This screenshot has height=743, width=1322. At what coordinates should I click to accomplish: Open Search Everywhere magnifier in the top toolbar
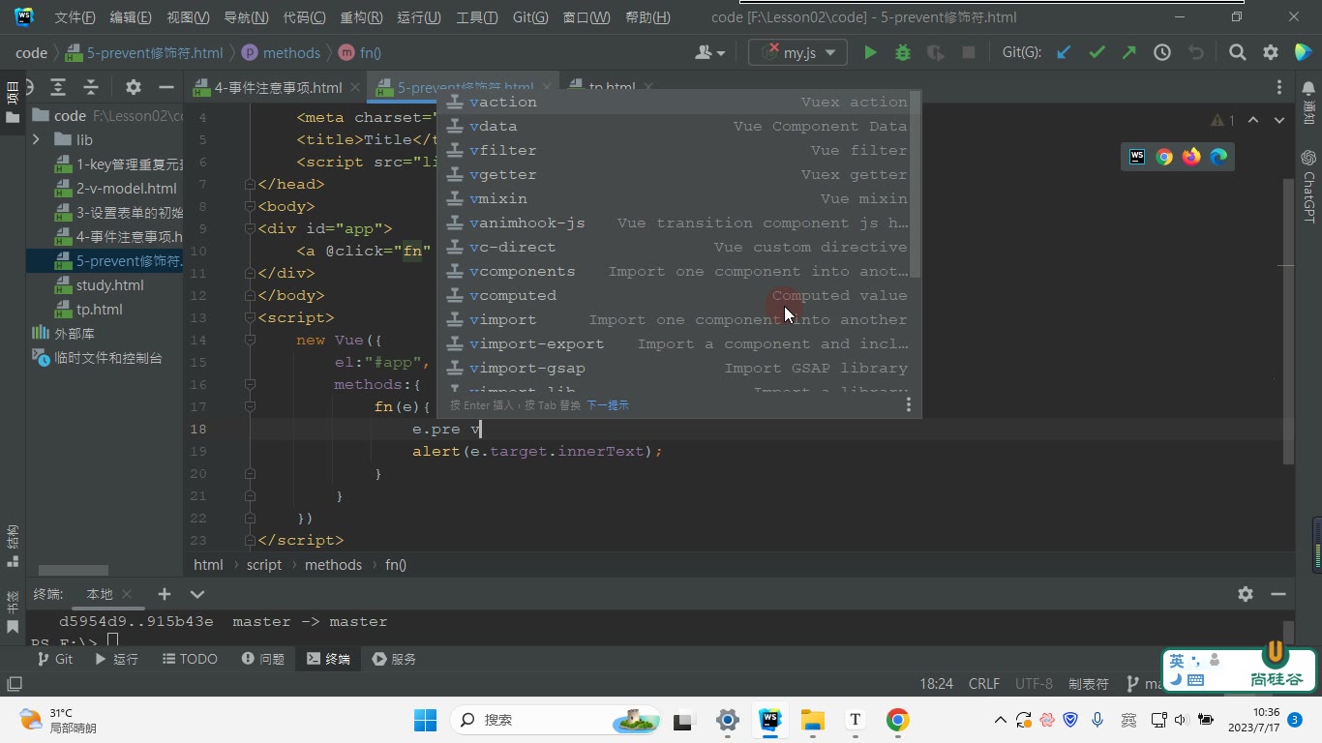[1238, 53]
